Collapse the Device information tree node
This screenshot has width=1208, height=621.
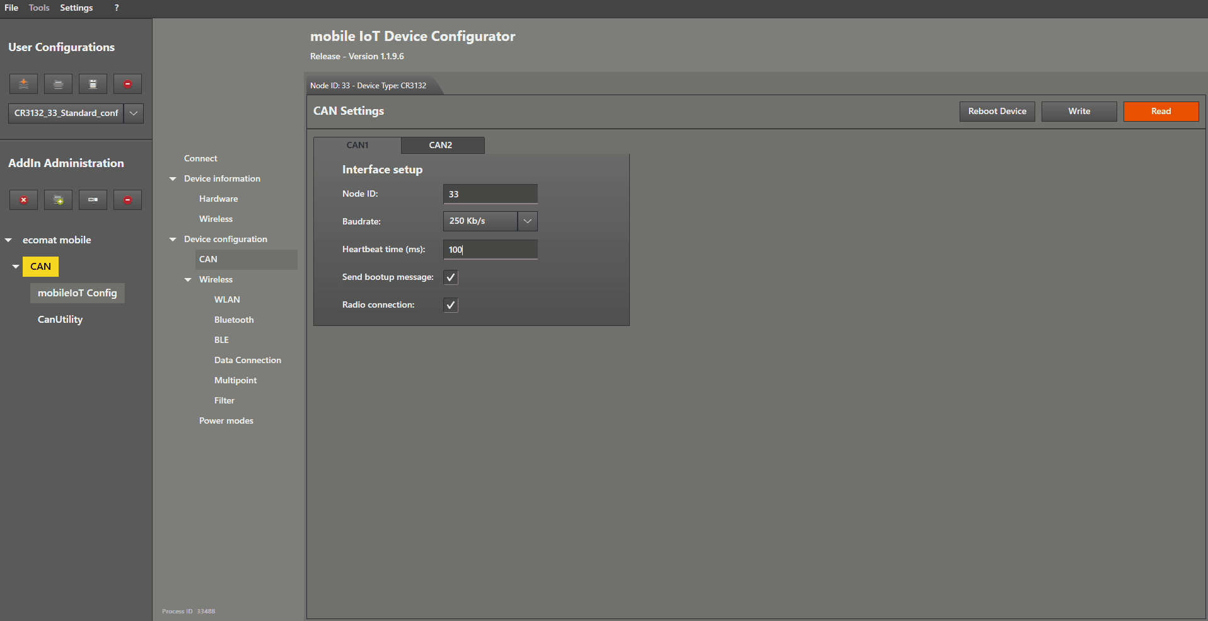coord(173,179)
